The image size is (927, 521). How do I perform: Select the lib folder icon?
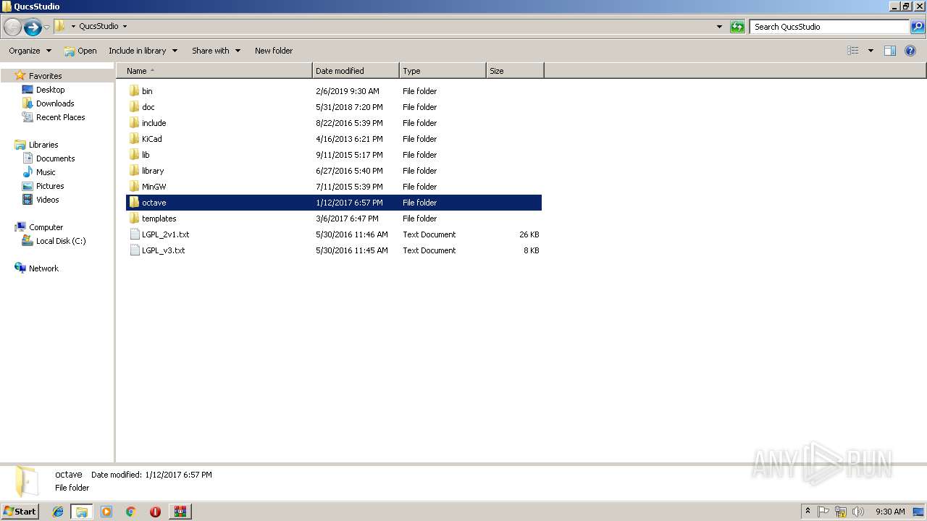coord(134,155)
